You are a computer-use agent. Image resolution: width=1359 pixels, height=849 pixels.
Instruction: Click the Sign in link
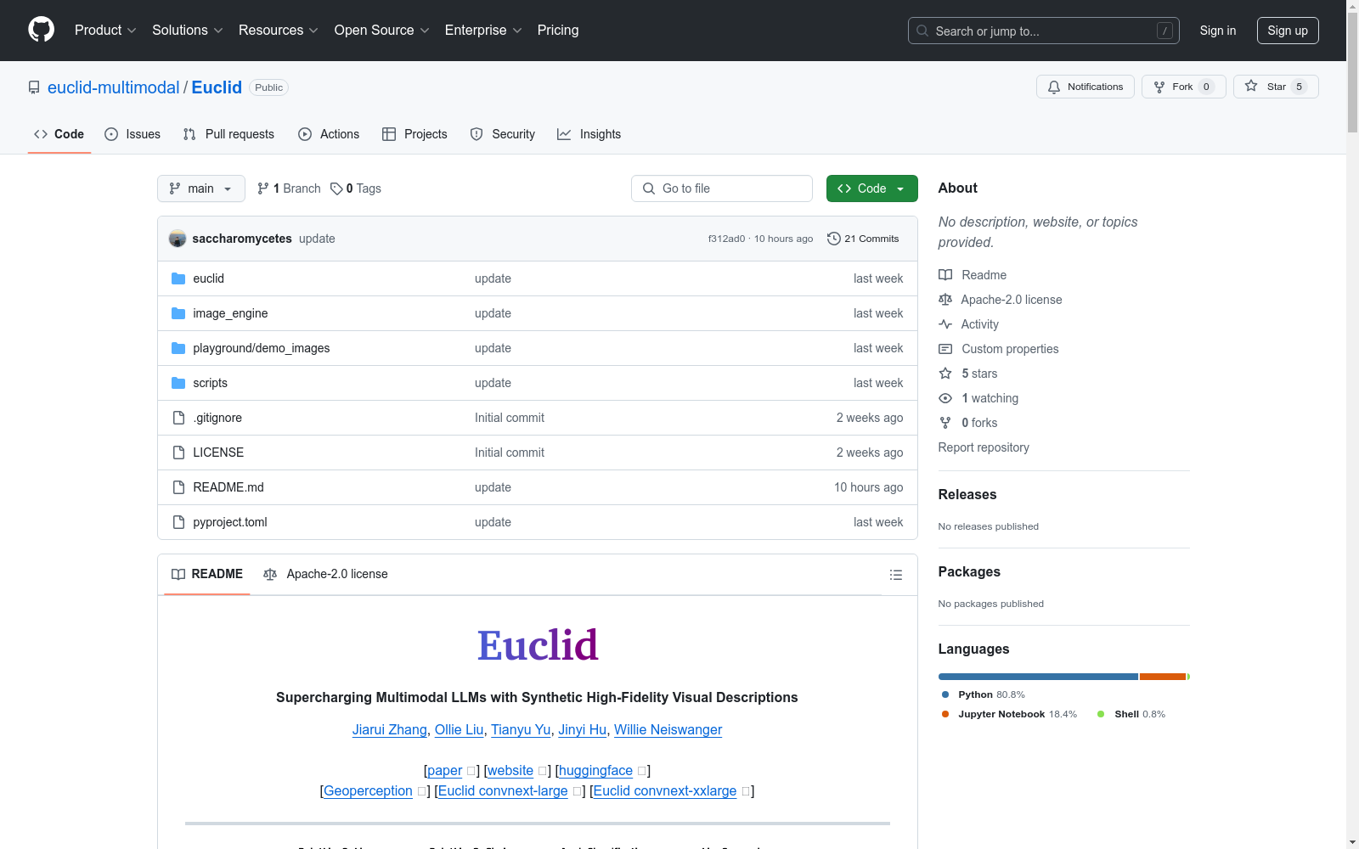point(1218,31)
